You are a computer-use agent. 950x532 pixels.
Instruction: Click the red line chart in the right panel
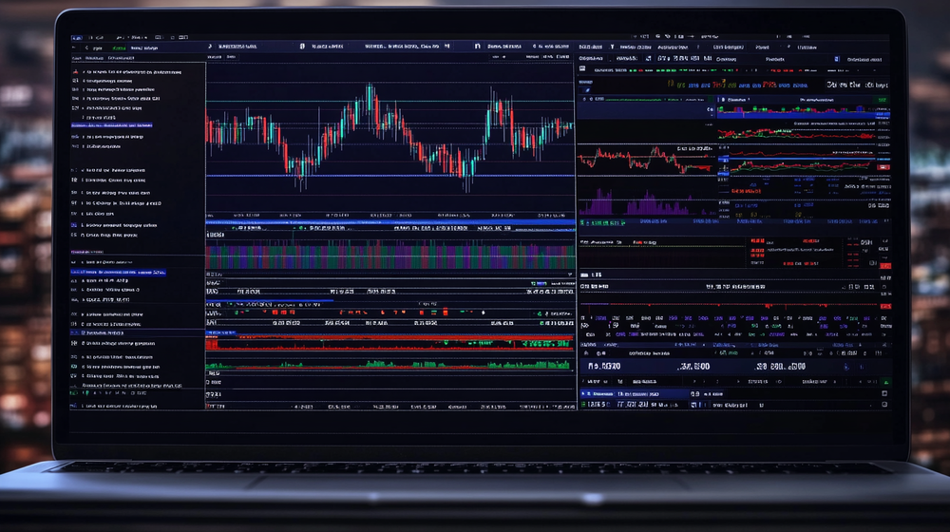point(646,157)
